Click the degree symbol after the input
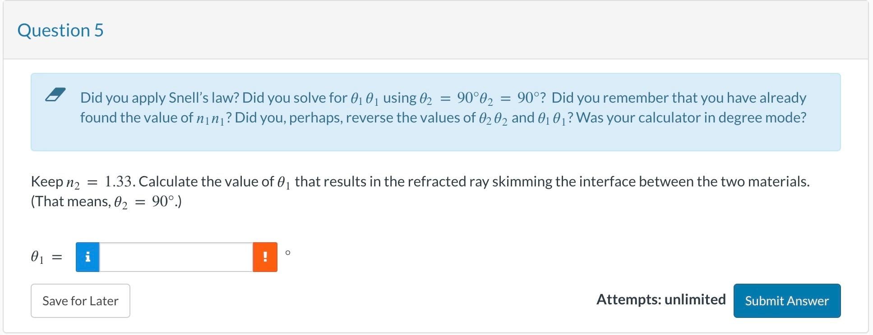Image resolution: width=873 pixels, height=335 pixels. tap(288, 254)
